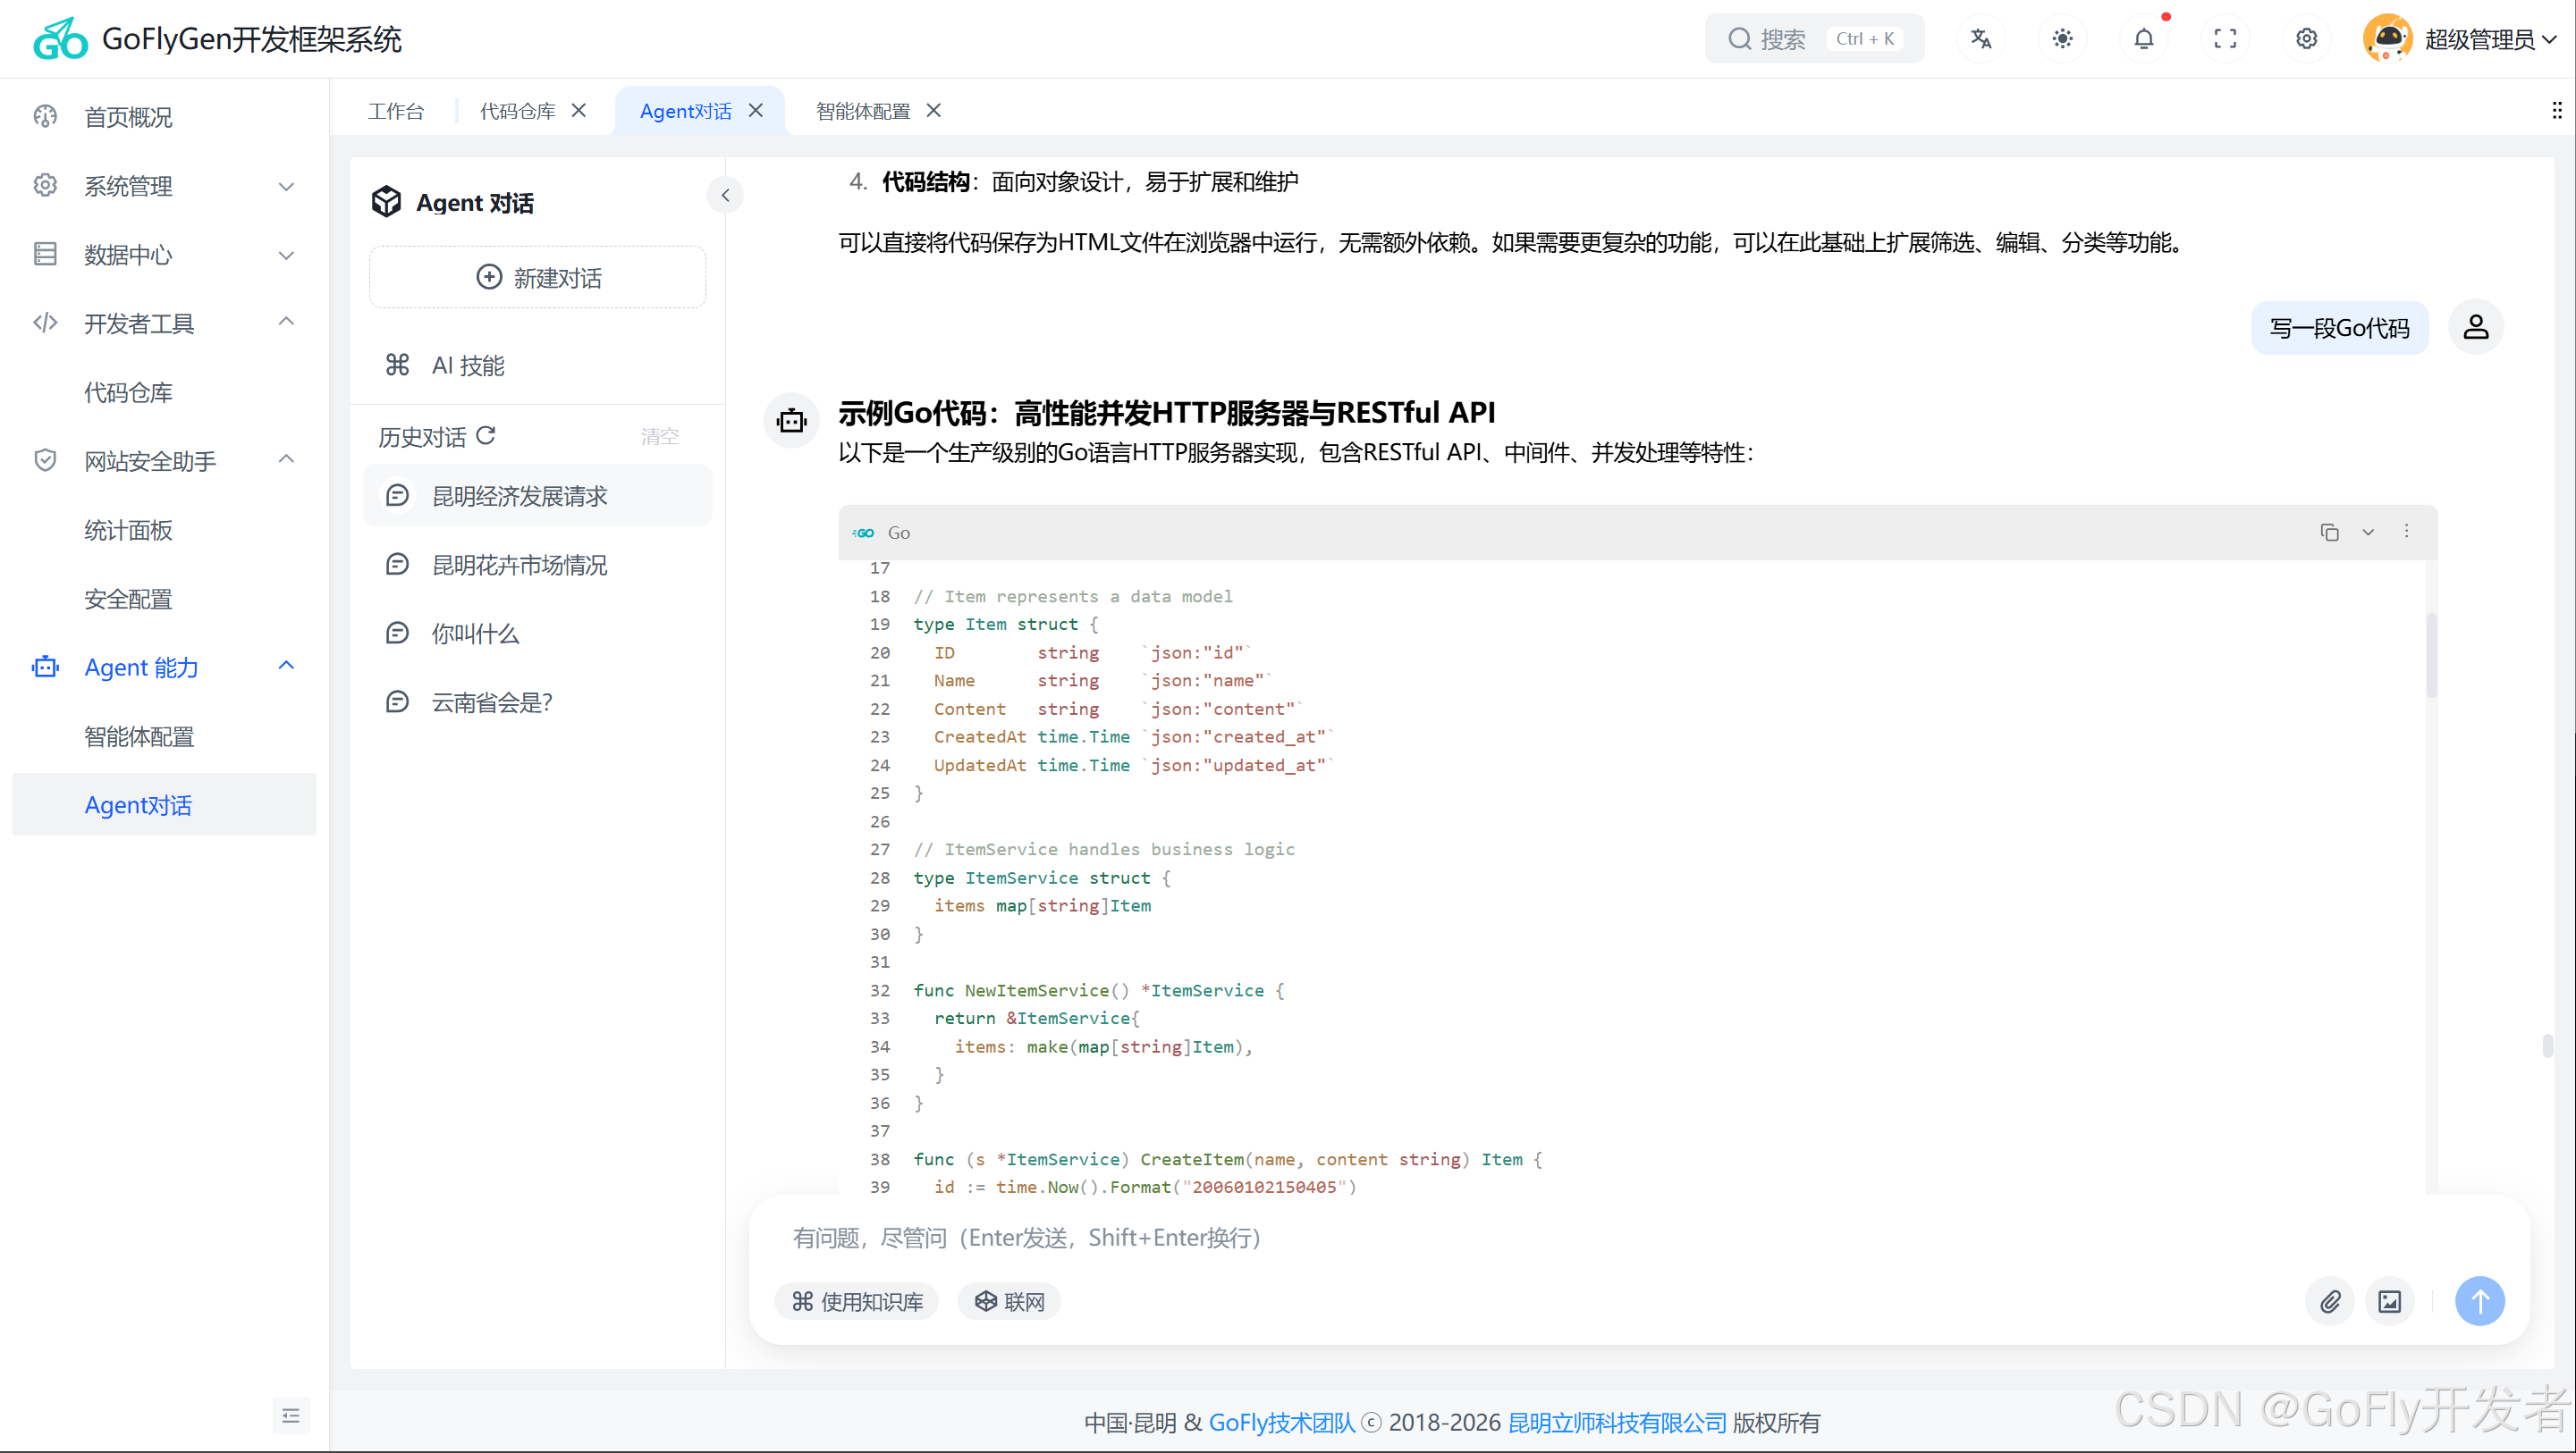
Task: Open conversation 云南省会是?
Action: pyautogui.click(x=537, y=701)
